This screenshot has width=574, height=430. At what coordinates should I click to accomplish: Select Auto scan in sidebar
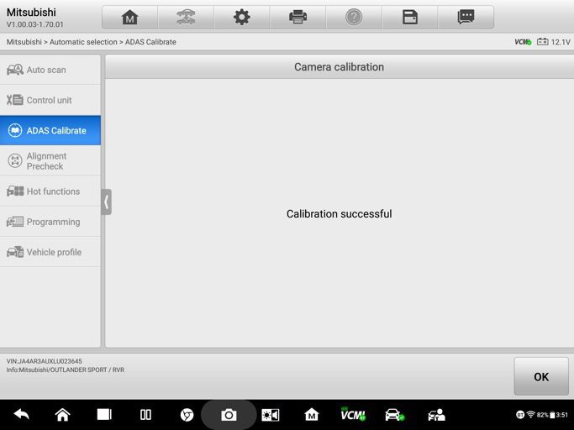(50, 70)
